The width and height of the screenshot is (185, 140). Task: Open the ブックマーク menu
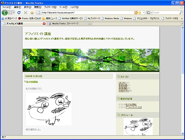(x=50, y=7)
